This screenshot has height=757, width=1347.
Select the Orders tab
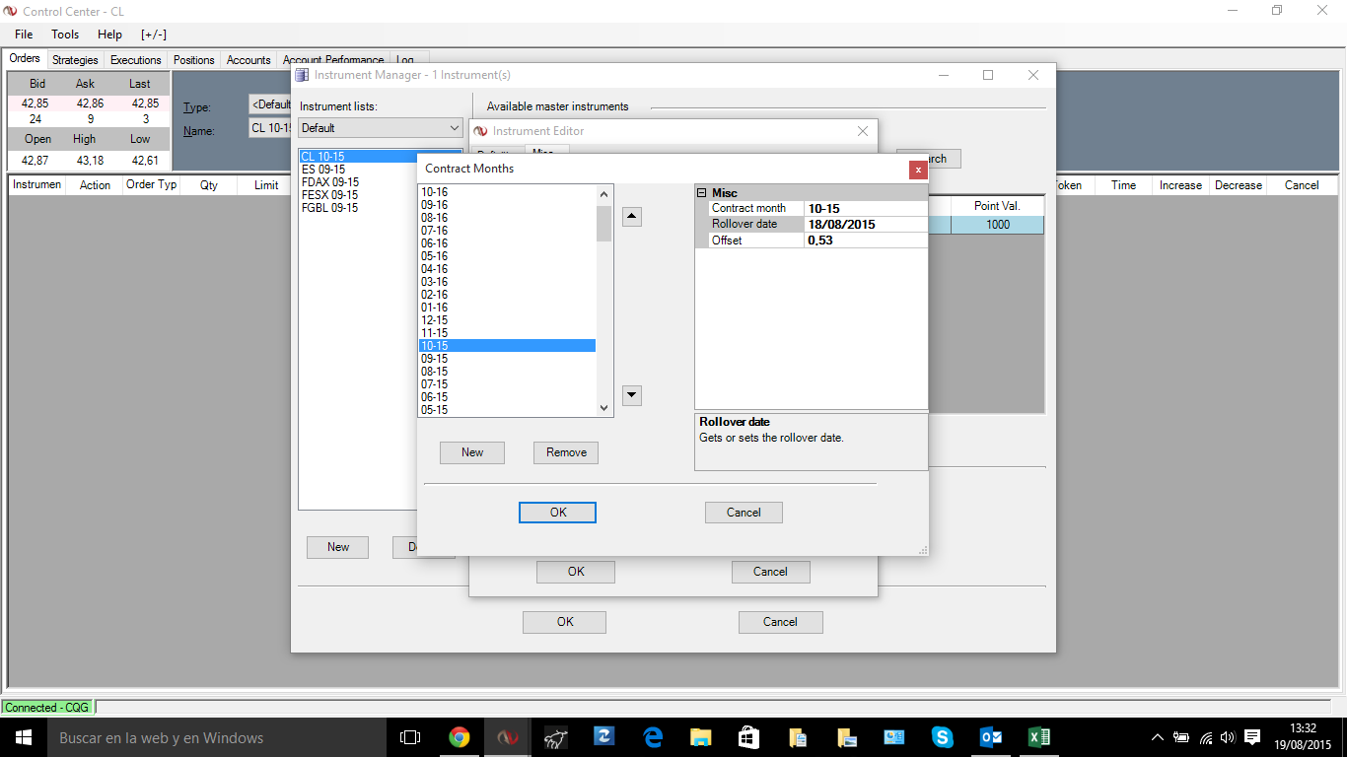pyautogui.click(x=25, y=59)
